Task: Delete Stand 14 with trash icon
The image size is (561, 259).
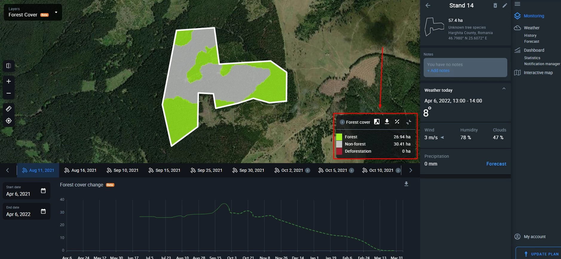Action: tap(495, 6)
